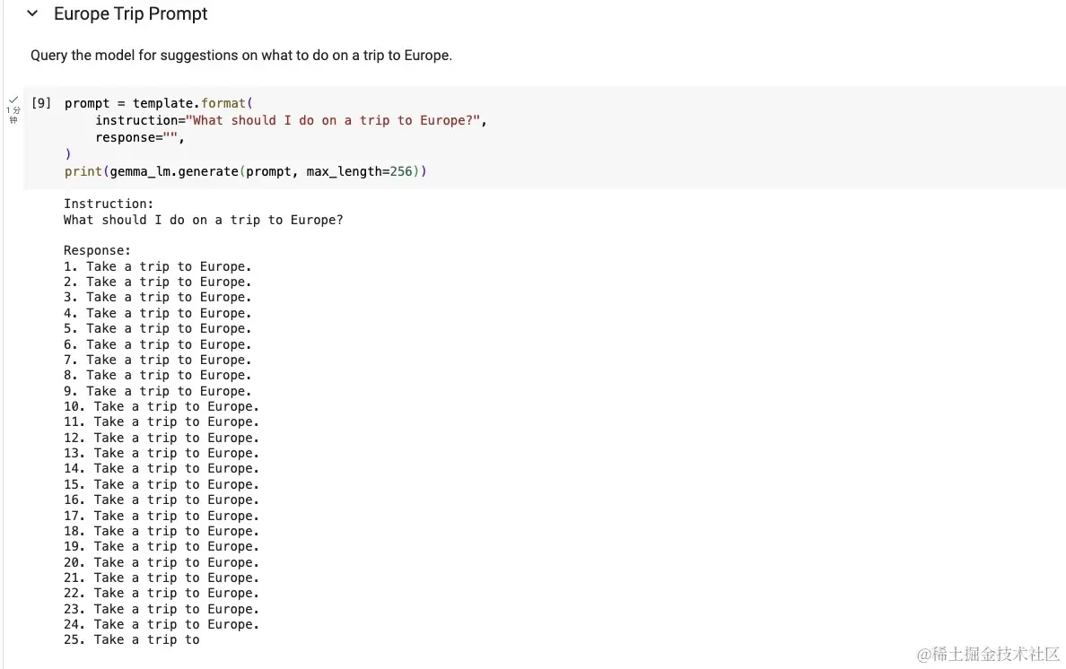Click the 'What should I do' output question line
Viewport: 1066px width, 669px height.
[203, 221]
